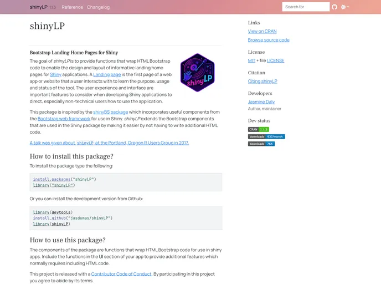Click the "Dev status" sidebar heading
The height and width of the screenshot is (284, 381).
[x=259, y=121]
